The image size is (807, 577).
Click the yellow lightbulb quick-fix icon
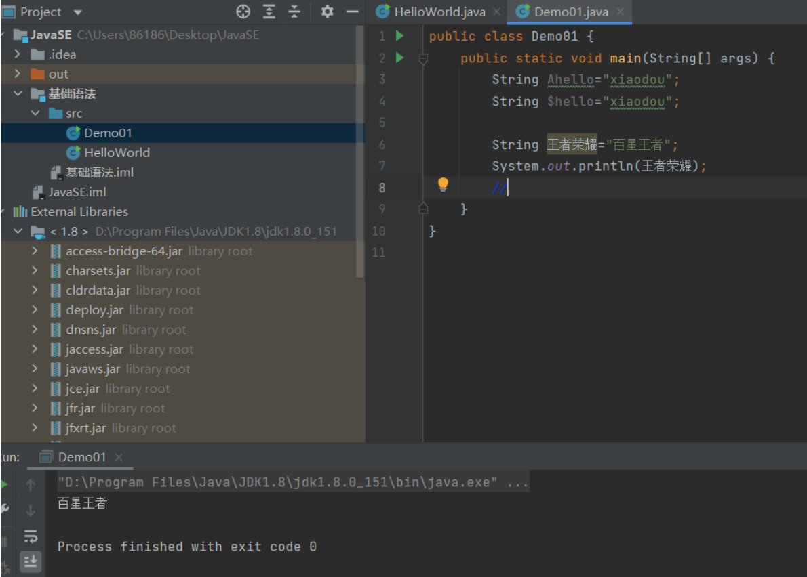(x=443, y=184)
